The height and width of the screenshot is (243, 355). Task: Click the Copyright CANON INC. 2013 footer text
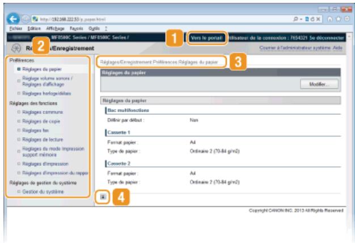[296, 211]
